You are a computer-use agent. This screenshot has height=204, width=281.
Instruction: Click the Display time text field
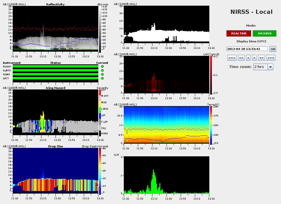pos(247,49)
